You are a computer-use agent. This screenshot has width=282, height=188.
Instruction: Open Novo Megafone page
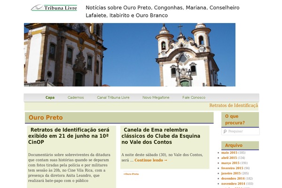click(156, 97)
